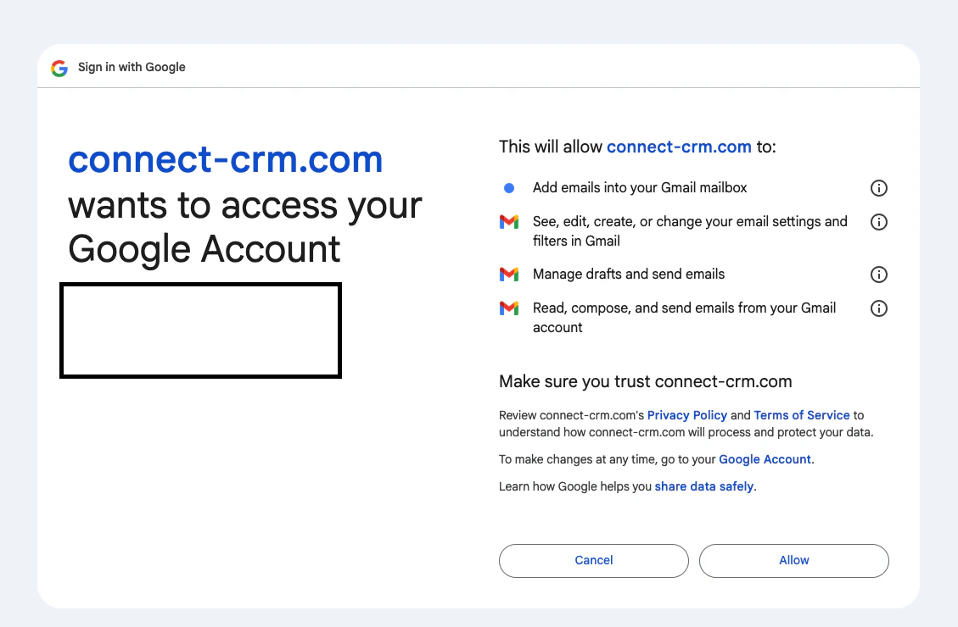This screenshot has width=958, height=627.
Task: Click the Gmail icon next to "Read, compose, and send emails"
Action: click(509, 308)
